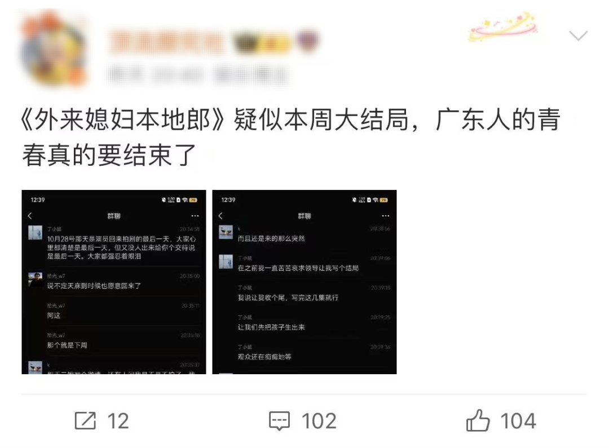Tap the repost share icon
The width and height of the screenshot is (609, 448).
click(85, 421)
